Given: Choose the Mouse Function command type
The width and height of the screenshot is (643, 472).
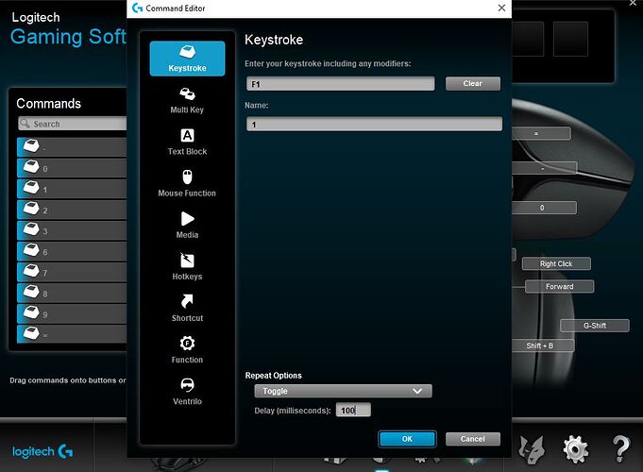Looking at the screenshot, I should [x=187, y=184].
